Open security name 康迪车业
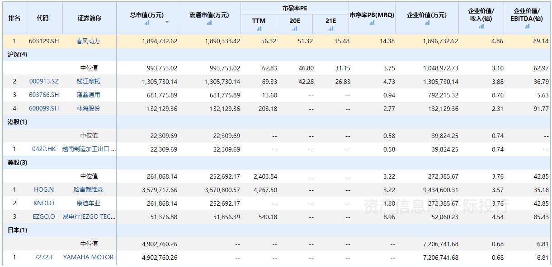This screenshot has width=552, height=267. pos(88,203)
